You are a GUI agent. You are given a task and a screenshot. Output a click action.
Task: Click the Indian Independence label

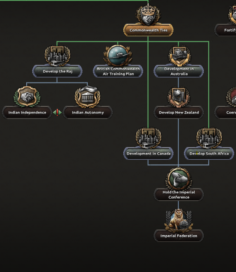point(27,112)
